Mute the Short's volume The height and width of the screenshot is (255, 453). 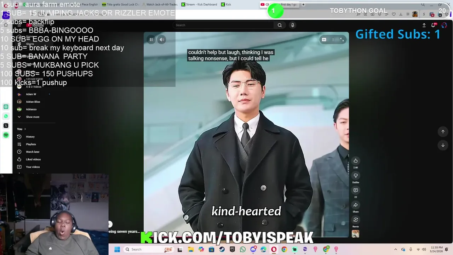coord(162,40)
